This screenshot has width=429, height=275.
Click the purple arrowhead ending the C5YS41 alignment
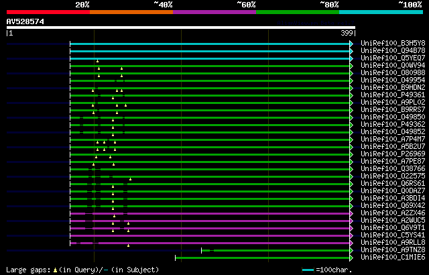[351, 235]
